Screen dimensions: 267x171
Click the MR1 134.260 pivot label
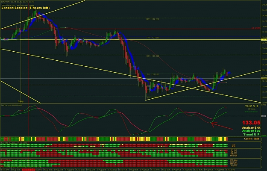153,19
